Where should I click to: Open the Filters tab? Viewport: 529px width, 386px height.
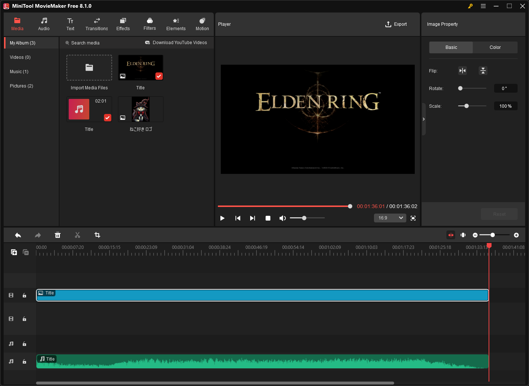pyautogui.click(x=150, y=24)
